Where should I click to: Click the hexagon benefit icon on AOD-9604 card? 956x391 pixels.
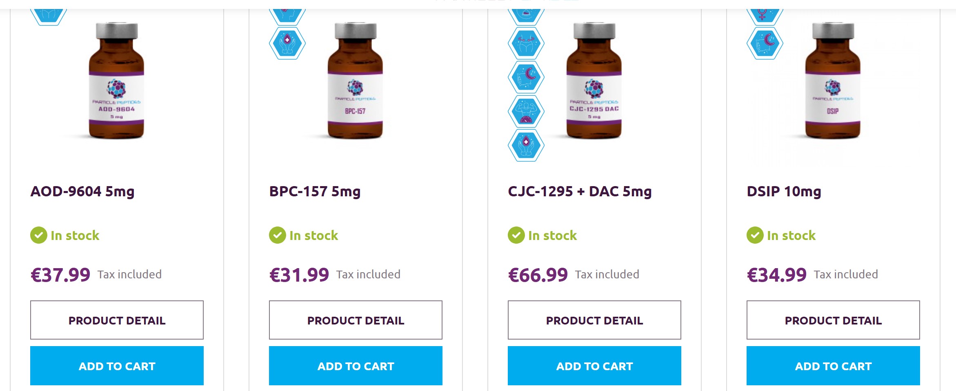click(48, 11)
